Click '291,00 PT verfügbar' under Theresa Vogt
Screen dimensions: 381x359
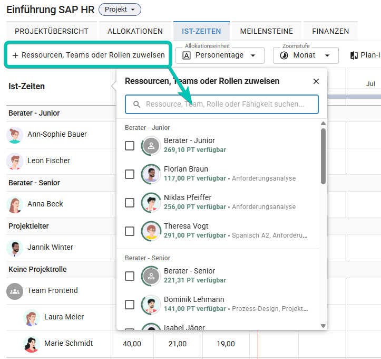(195, 235)
